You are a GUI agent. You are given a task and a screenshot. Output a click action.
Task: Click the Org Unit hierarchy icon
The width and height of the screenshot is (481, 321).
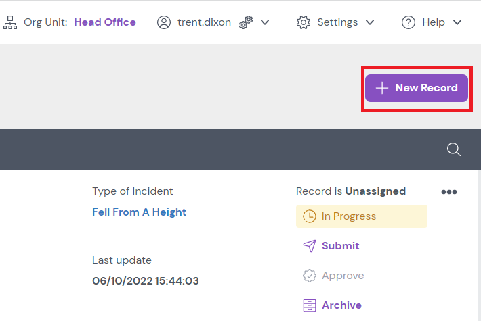coord(10,22)
